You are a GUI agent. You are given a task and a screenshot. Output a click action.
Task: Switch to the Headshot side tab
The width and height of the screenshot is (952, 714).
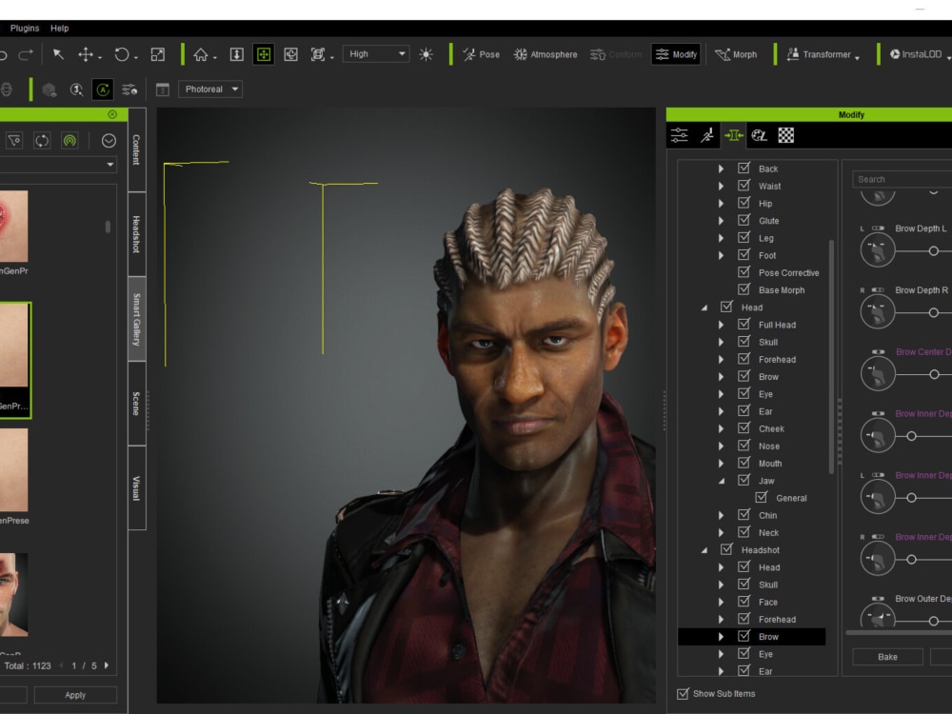pyautogui.click(x=136, y=234)
